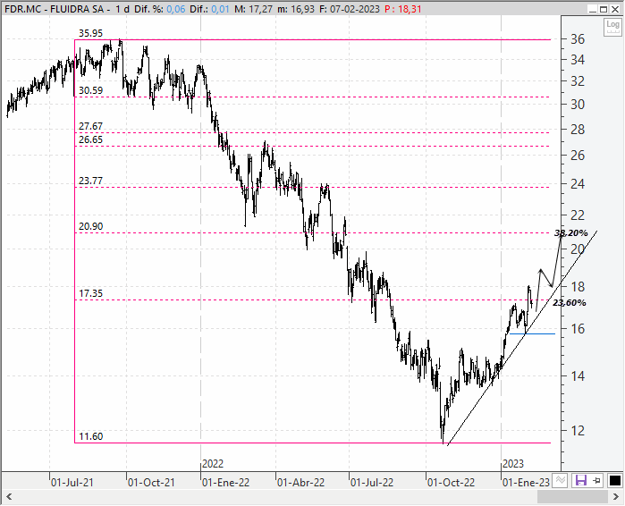Click the 32 price axis label

[578, 81]
